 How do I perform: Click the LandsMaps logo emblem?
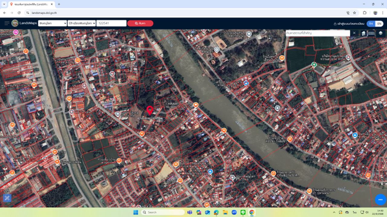pyautogui.click(x=15, y=23)
